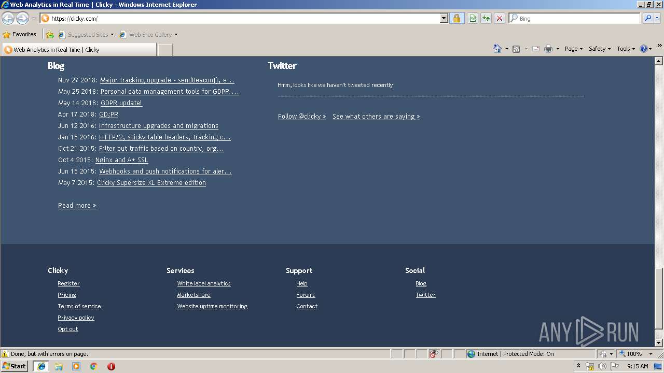Click the warning icon in status bar
Screen dimensions: 664x373
tap(5, 354)
